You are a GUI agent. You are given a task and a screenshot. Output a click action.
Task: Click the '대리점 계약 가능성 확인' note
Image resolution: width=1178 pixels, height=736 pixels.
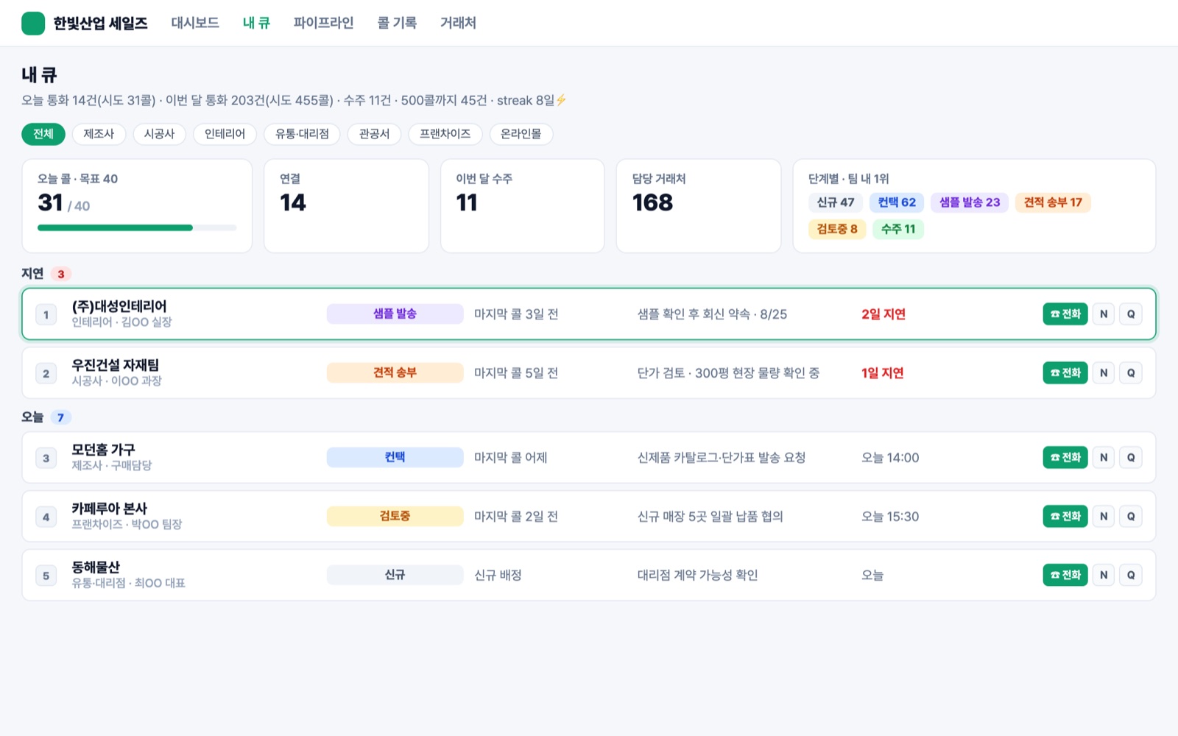point(697,576)
